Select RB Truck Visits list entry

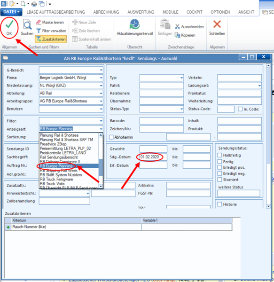pyautogui.click(x=52, y=184)
